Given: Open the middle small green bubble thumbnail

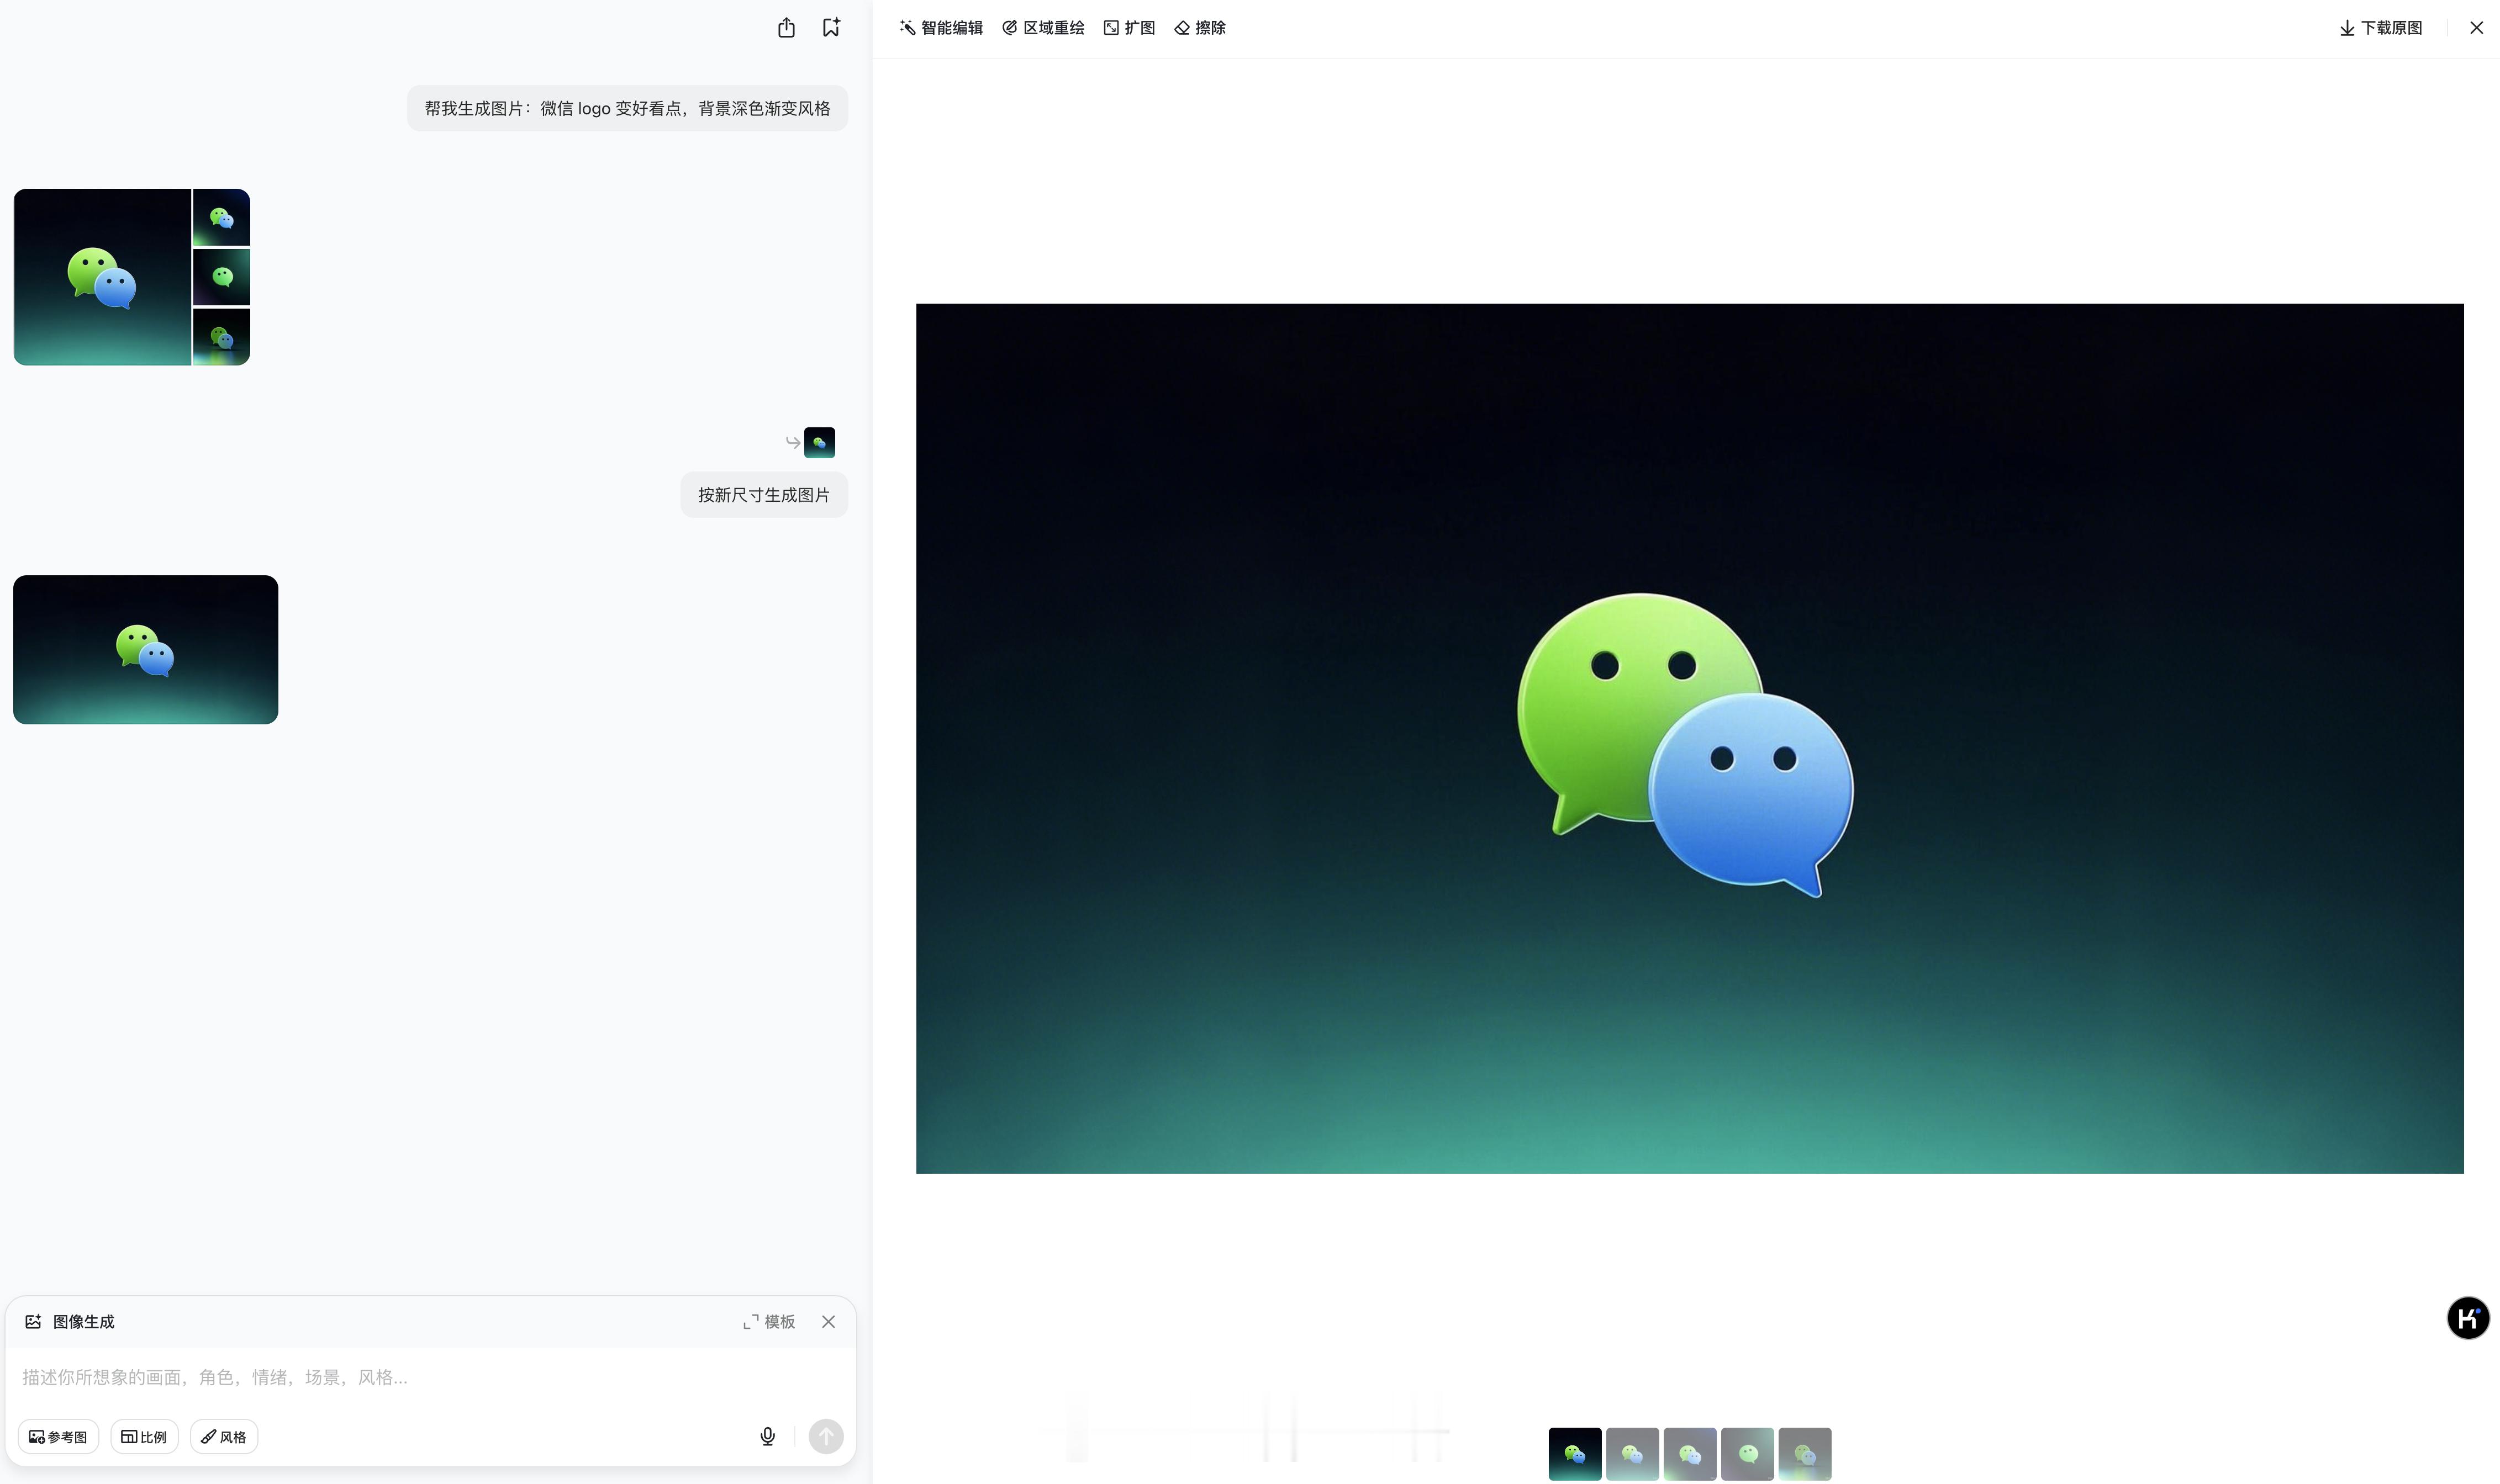Looking at the screenshot, I should coord(221,277).
